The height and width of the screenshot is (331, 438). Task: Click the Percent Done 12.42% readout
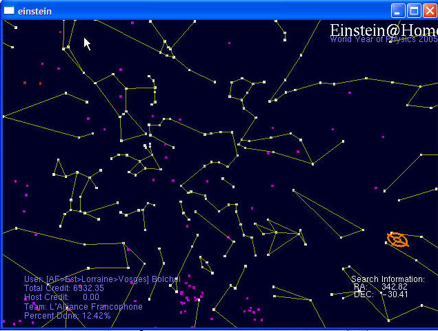coord(68,316)
